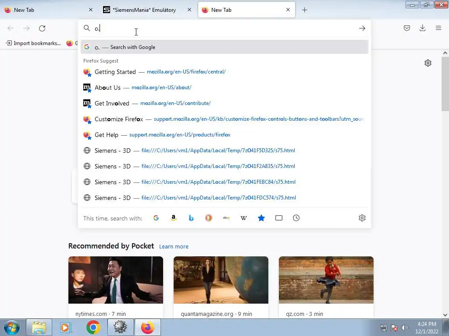Go back one page
The image size is (449, 336).
coord(11,28)
